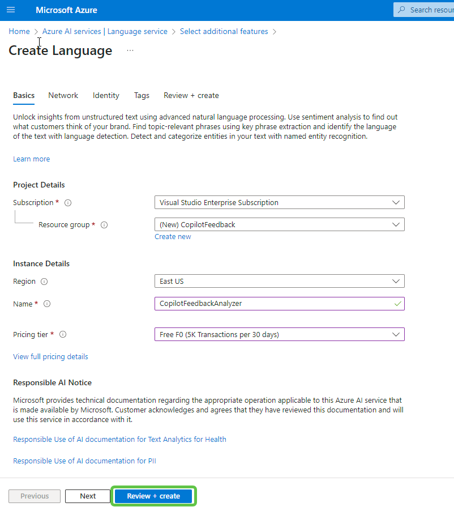Open the Azure portal hamburger menu
This screenshot has height=511, width=454.
(11, 10)
